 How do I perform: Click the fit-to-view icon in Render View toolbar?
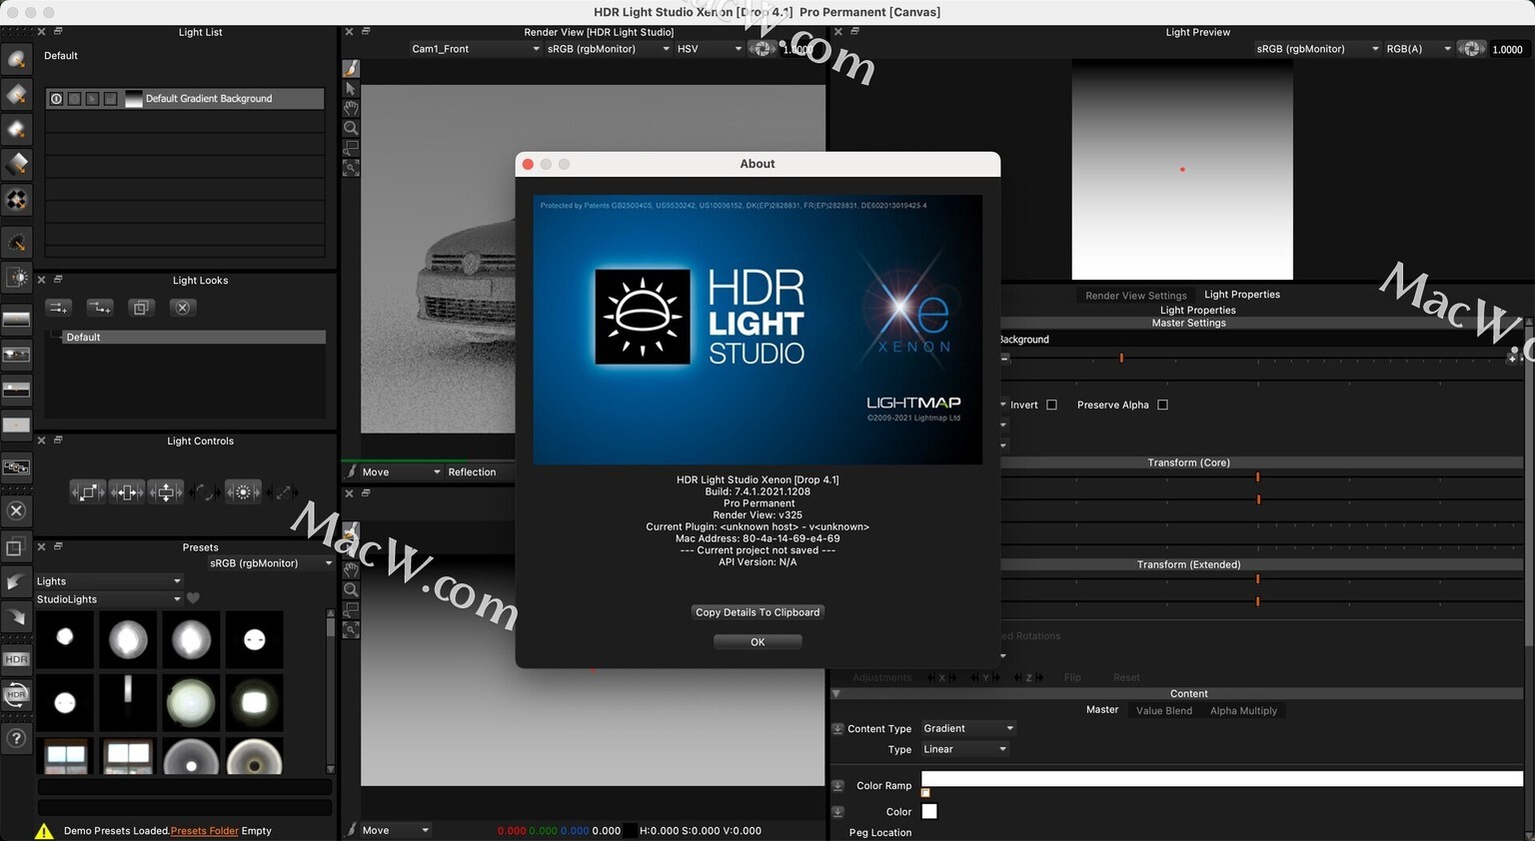pyautogui.click(x=351, y=168)
